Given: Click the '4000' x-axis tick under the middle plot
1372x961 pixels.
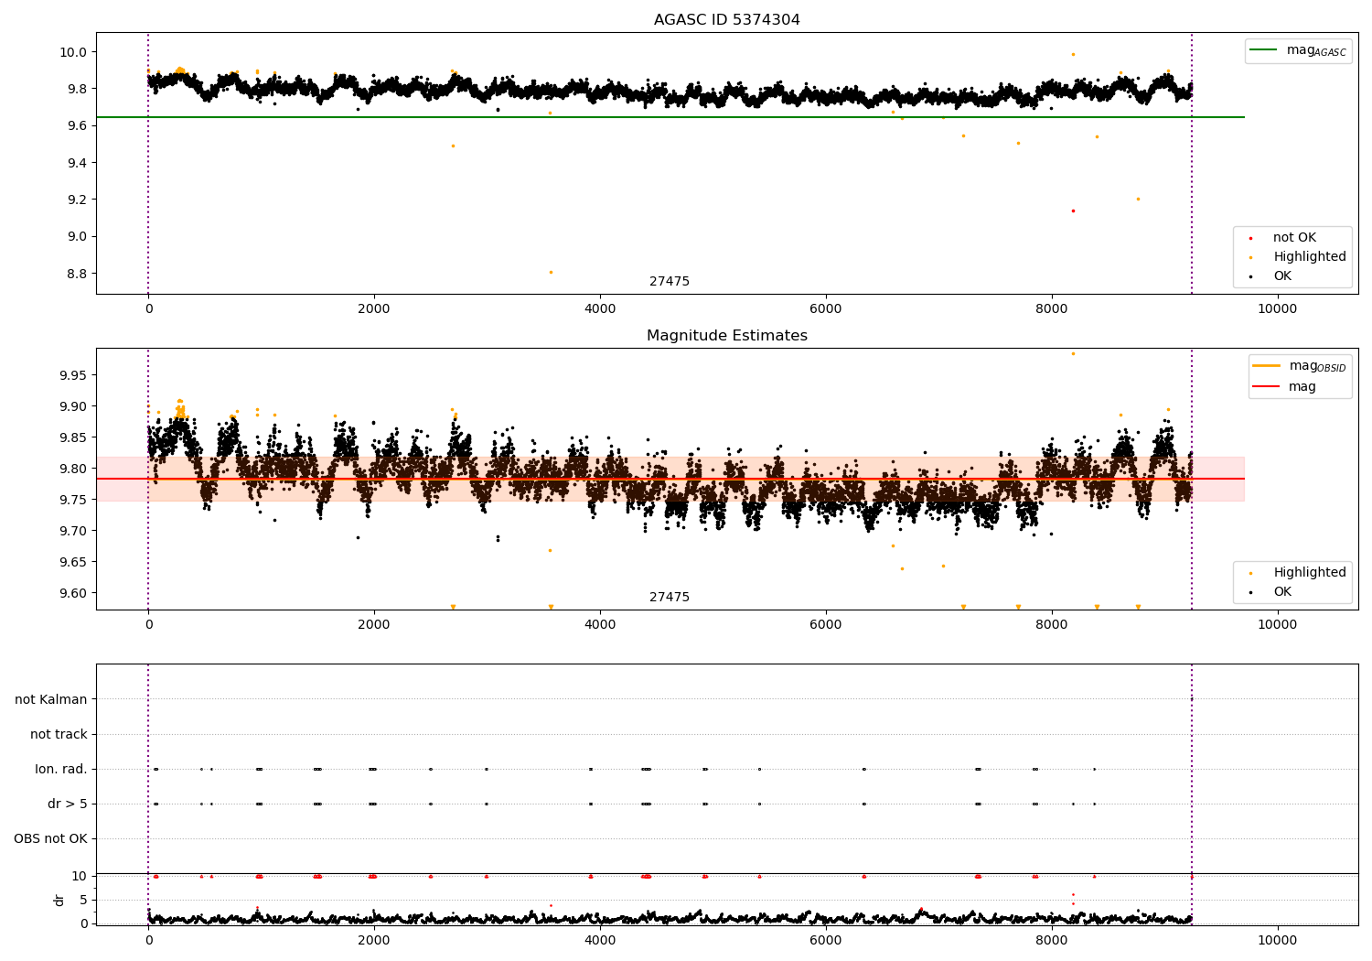Looking at the screenshot, I should coord(600,625).
